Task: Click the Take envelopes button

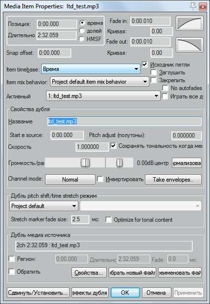Action: (x=173, y=180)
